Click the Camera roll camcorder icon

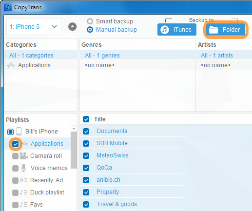coord(24,156)
